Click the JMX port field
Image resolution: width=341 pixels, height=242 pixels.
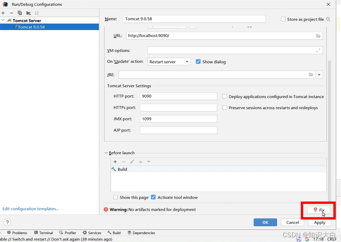pyautogui.click(x=179, y=119)
